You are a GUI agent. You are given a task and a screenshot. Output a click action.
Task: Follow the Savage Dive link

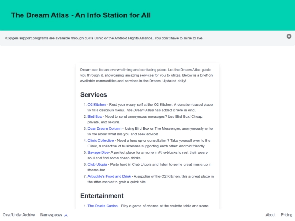98,153
